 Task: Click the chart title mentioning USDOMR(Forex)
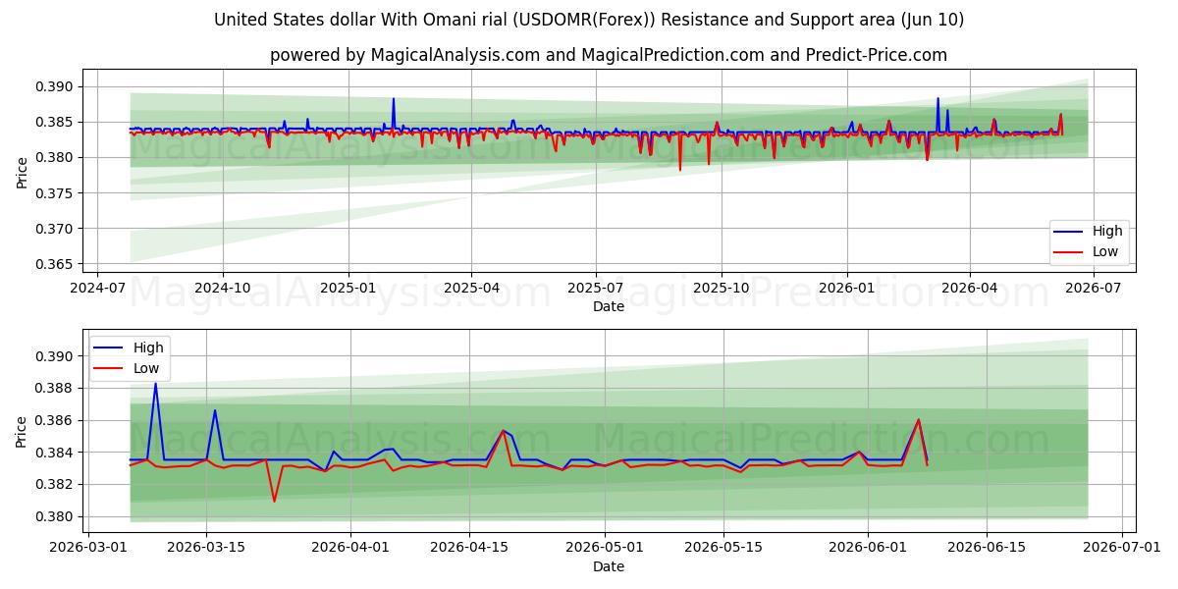(589, 20)
